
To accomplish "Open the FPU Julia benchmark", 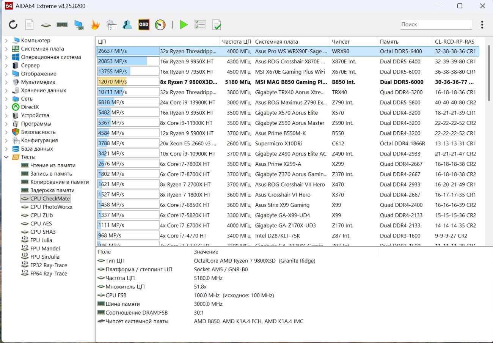I will tap(41, 240).
